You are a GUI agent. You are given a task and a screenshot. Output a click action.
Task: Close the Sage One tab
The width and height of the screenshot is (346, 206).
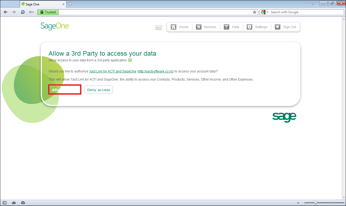64,4
